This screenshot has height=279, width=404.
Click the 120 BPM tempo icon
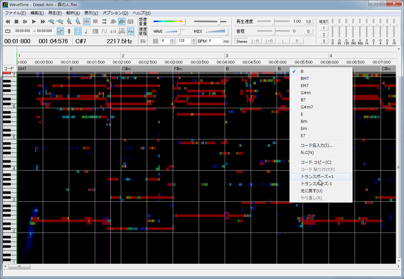point(122,31)
